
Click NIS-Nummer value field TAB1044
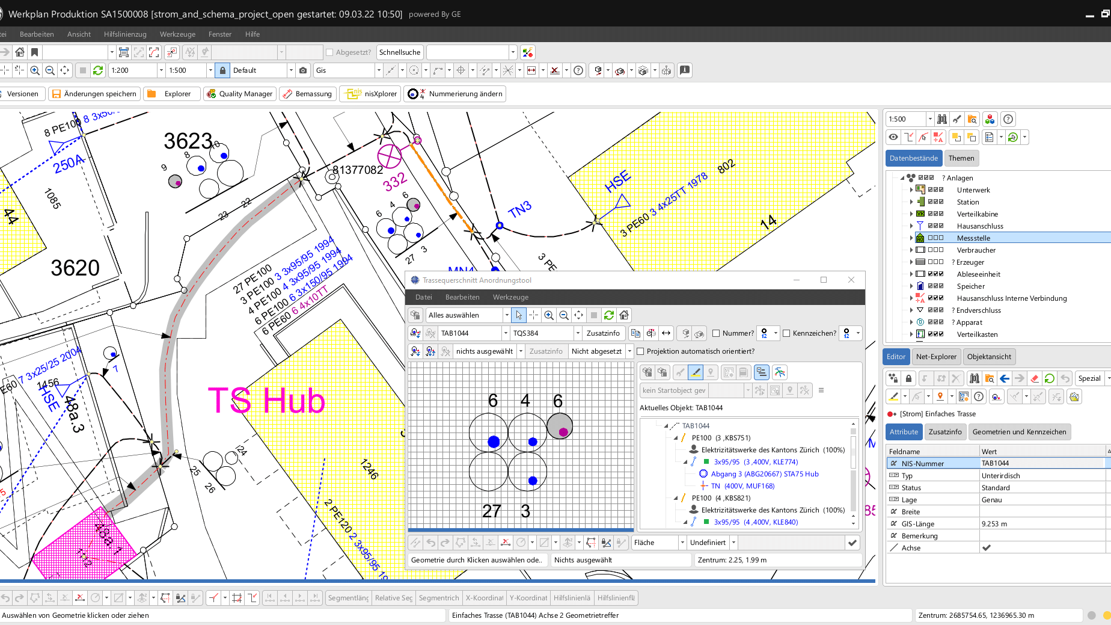pyautogui.click(x=1042, y=463)
